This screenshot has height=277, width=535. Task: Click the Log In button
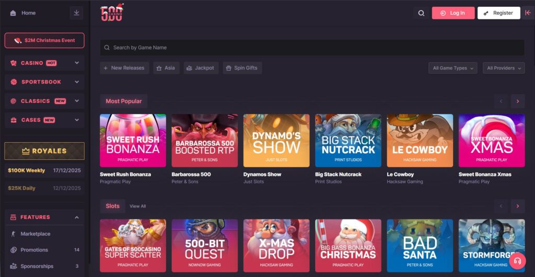453,13
